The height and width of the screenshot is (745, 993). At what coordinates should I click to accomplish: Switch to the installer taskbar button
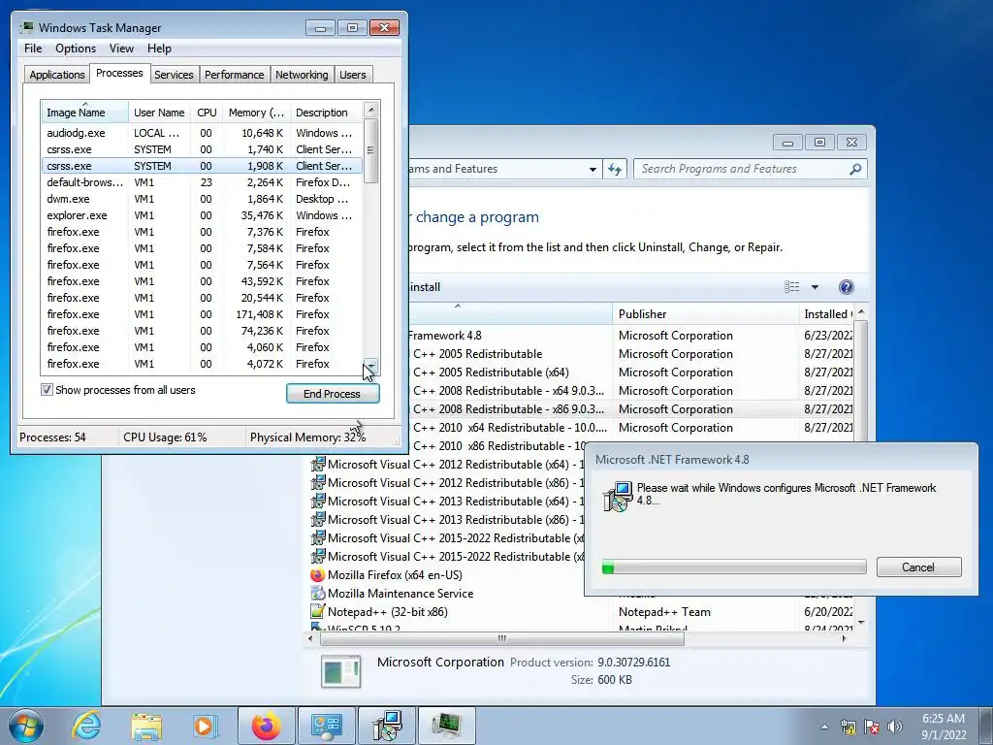point(386,726)
